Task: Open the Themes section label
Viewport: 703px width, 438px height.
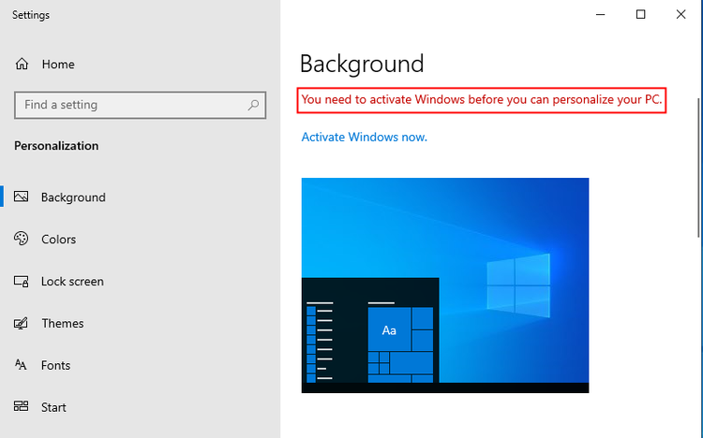Action: [62, 324]
